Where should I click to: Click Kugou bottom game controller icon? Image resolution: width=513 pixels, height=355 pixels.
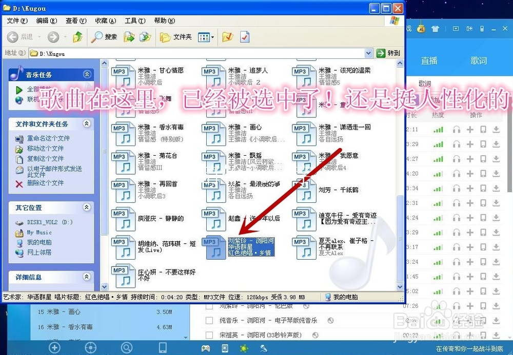point(206,349)
